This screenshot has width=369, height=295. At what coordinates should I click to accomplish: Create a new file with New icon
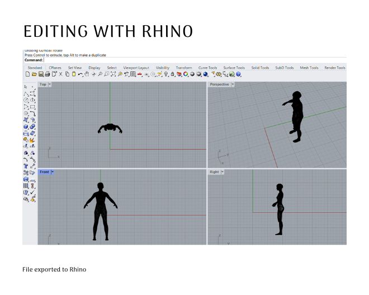(x=27, y=74)
